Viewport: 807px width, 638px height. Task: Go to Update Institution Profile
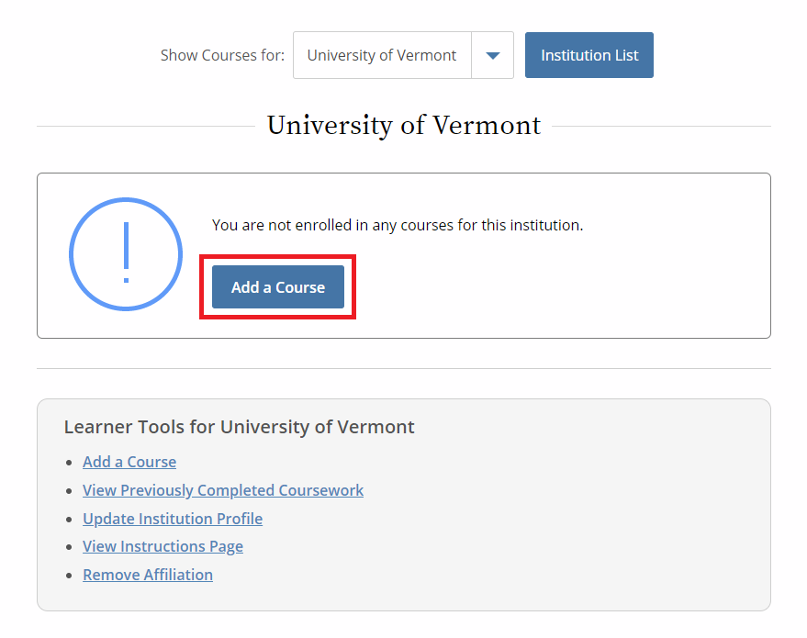tap(173, 519)
